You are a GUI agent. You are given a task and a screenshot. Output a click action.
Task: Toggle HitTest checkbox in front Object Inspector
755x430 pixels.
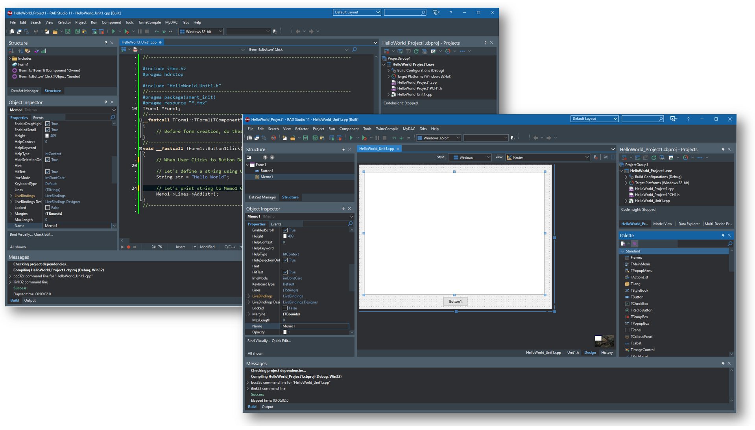pos(285,272)
